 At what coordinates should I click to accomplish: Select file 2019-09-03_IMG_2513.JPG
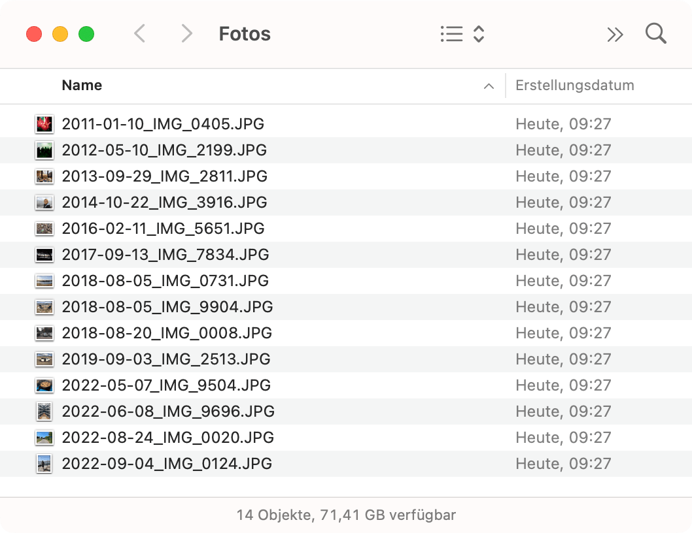165,359
